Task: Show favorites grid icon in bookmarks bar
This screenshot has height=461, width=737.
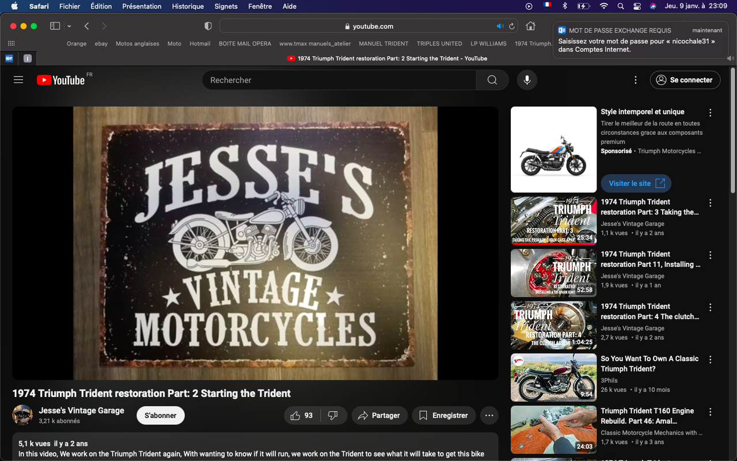Action: 12,43
